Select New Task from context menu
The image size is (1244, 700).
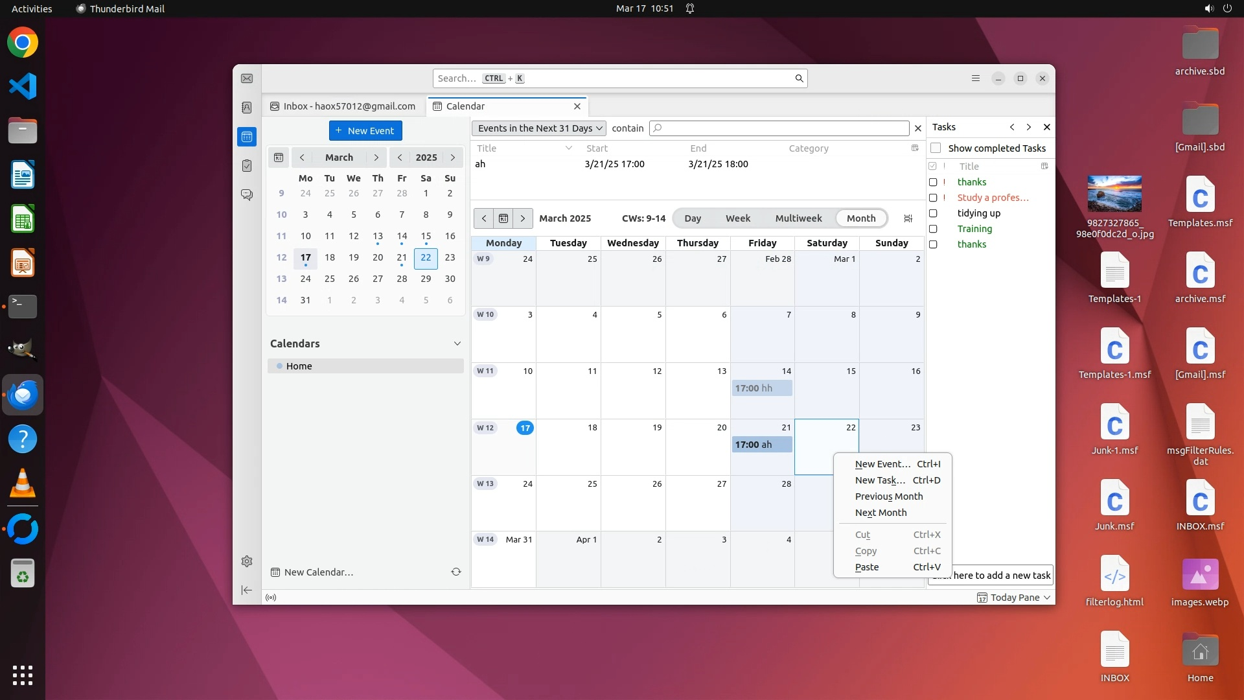pos(879,480)
